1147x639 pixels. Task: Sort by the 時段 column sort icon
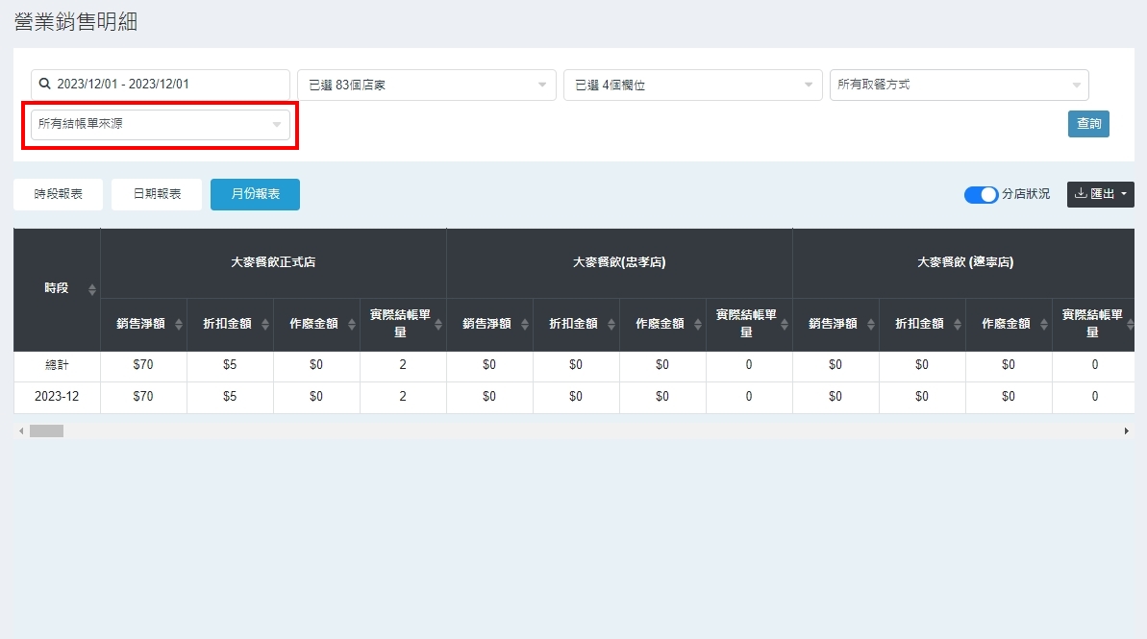(92, 289)
